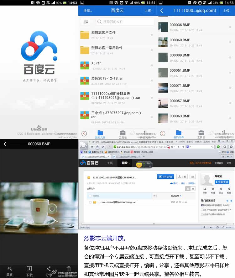Image resolution: width=235 pixels, height=278 pixels.
Task: Tap the 下载 icon in the image viewer
Action: [x=29, y=269]
